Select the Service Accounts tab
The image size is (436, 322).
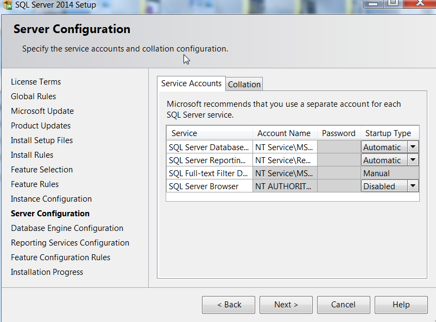(x=191, y=83)
